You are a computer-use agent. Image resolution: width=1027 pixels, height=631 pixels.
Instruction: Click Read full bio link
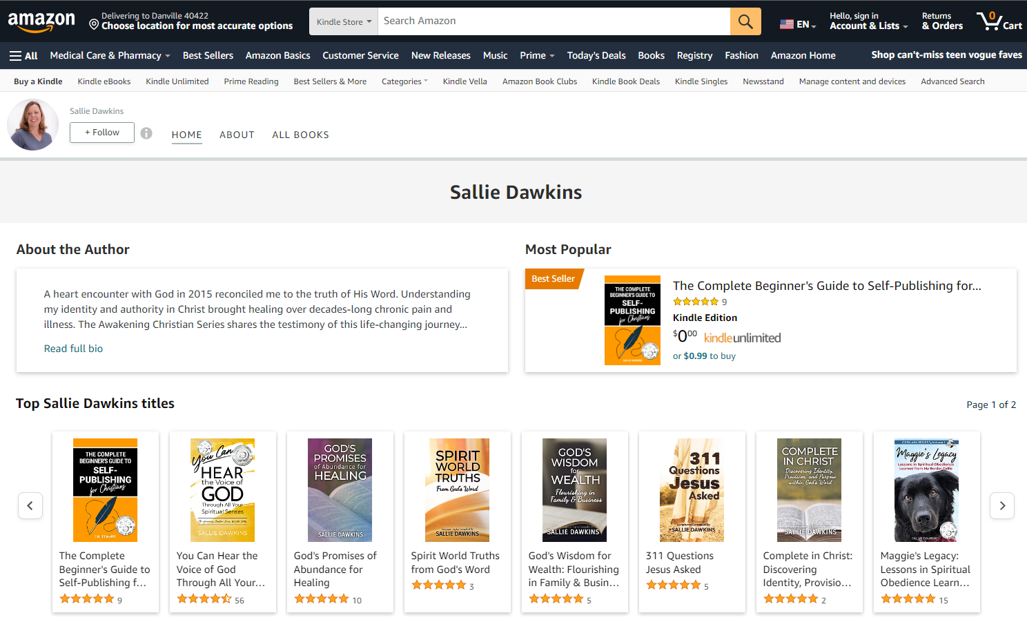[73, 349]
